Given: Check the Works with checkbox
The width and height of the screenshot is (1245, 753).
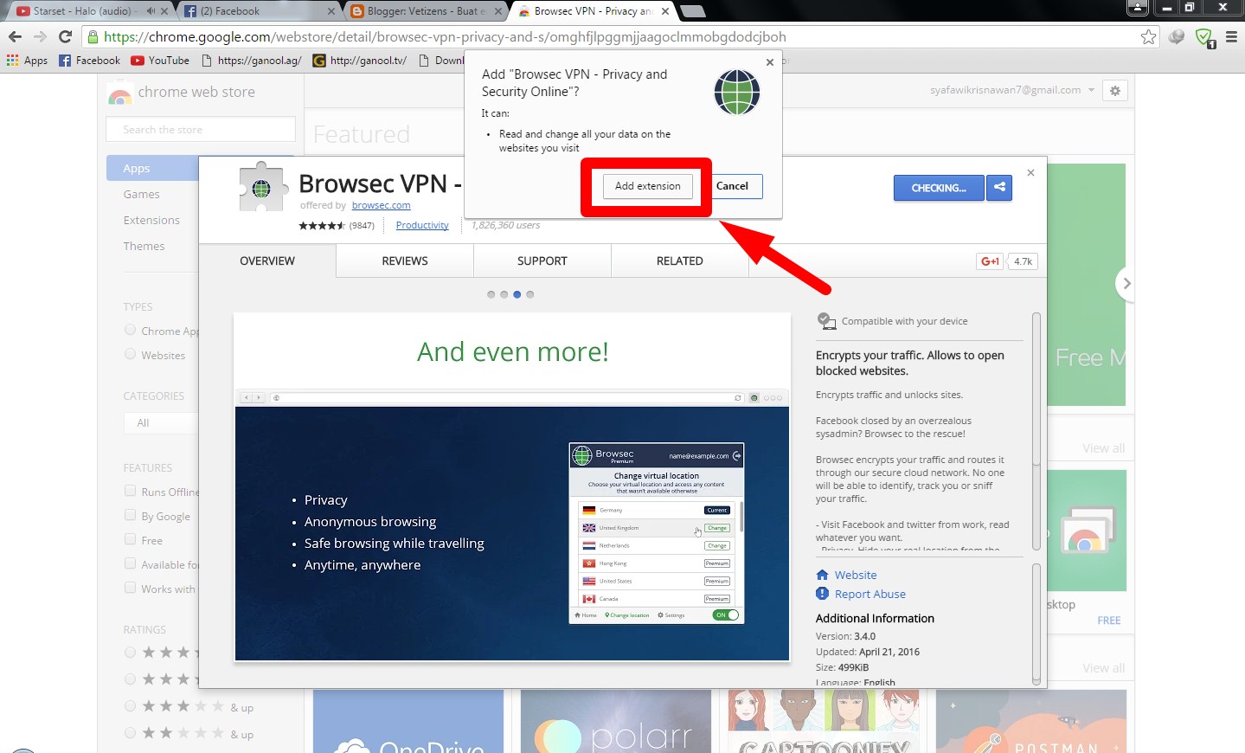Looking at the screenshot, I should coord(130,588).
